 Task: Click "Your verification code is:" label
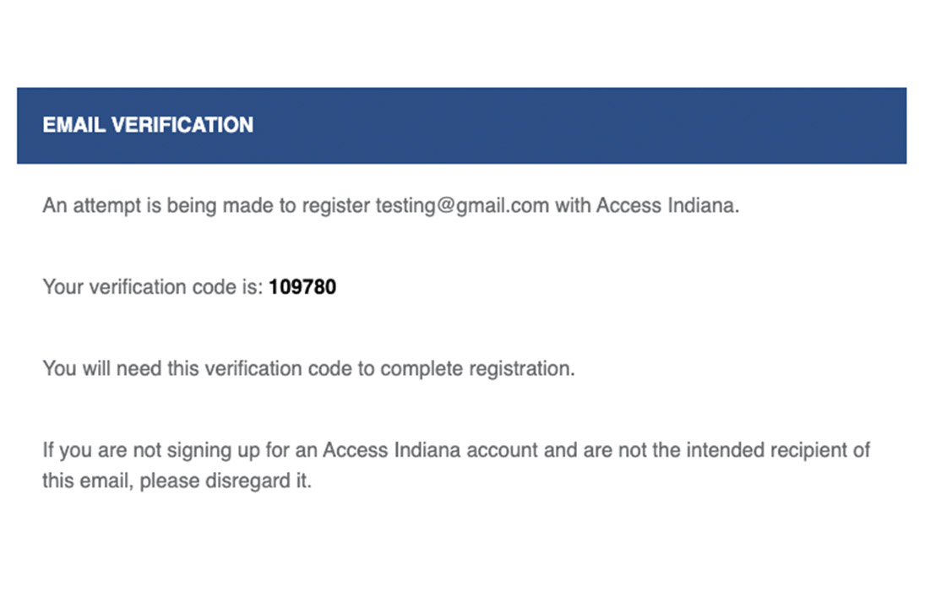point(153,287)
